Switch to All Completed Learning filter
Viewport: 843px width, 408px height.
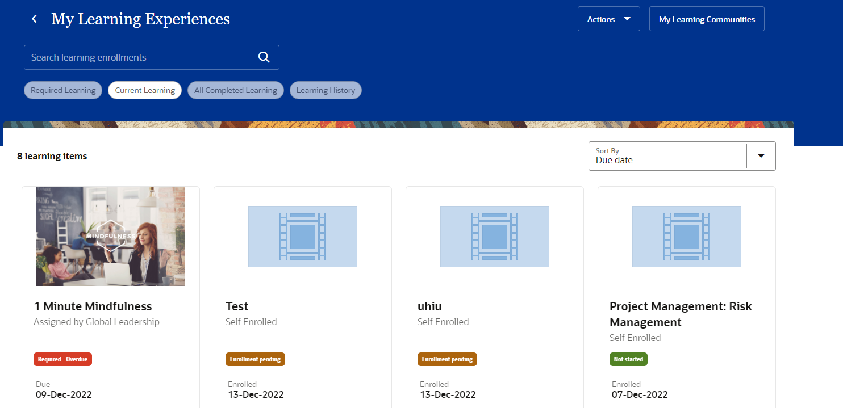tap(236, 90)
